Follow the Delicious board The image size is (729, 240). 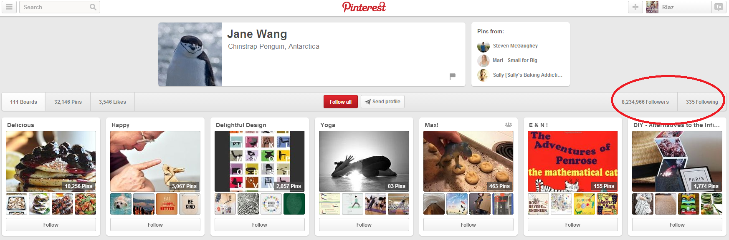click(x=51, y=225)
